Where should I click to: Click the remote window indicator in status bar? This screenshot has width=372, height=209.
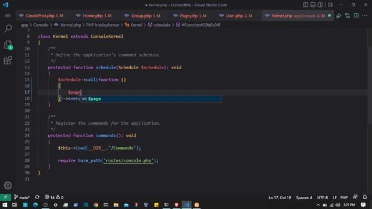point(5,197)
